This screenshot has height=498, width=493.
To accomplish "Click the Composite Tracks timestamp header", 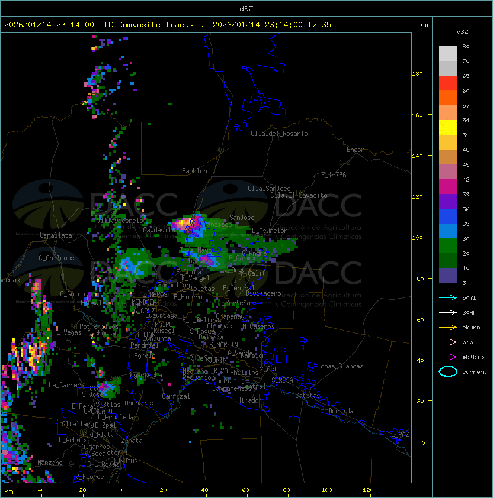I will tap(168, 25).
